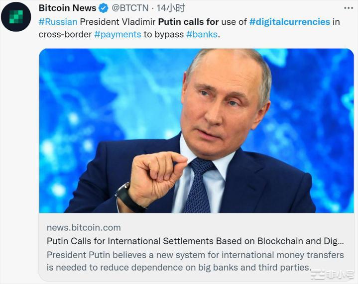Open the #Russian hashtag
Screen dimensions: 358x284
tap(57, 22)
